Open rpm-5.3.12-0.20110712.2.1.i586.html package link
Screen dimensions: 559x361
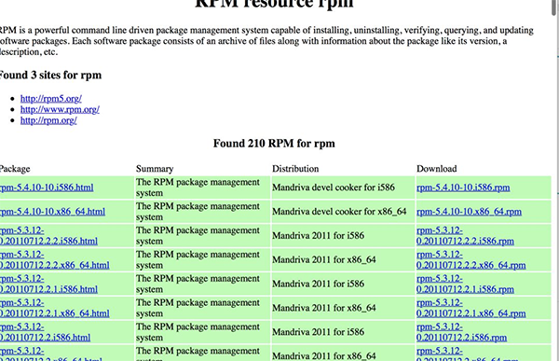(48, 284)
